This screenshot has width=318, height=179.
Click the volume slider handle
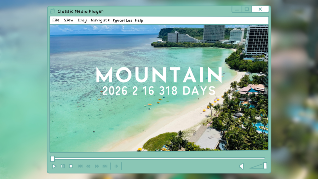(x=265, y=166)
